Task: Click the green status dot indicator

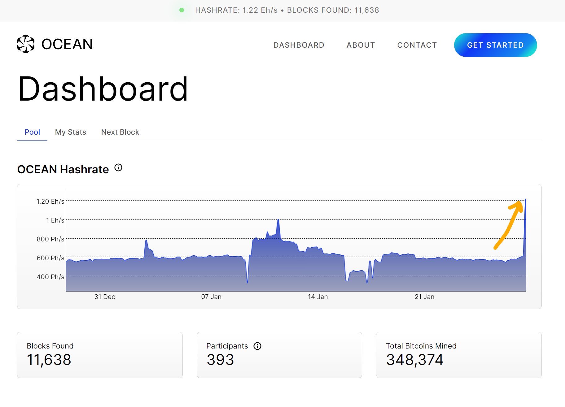Action: 182,10
